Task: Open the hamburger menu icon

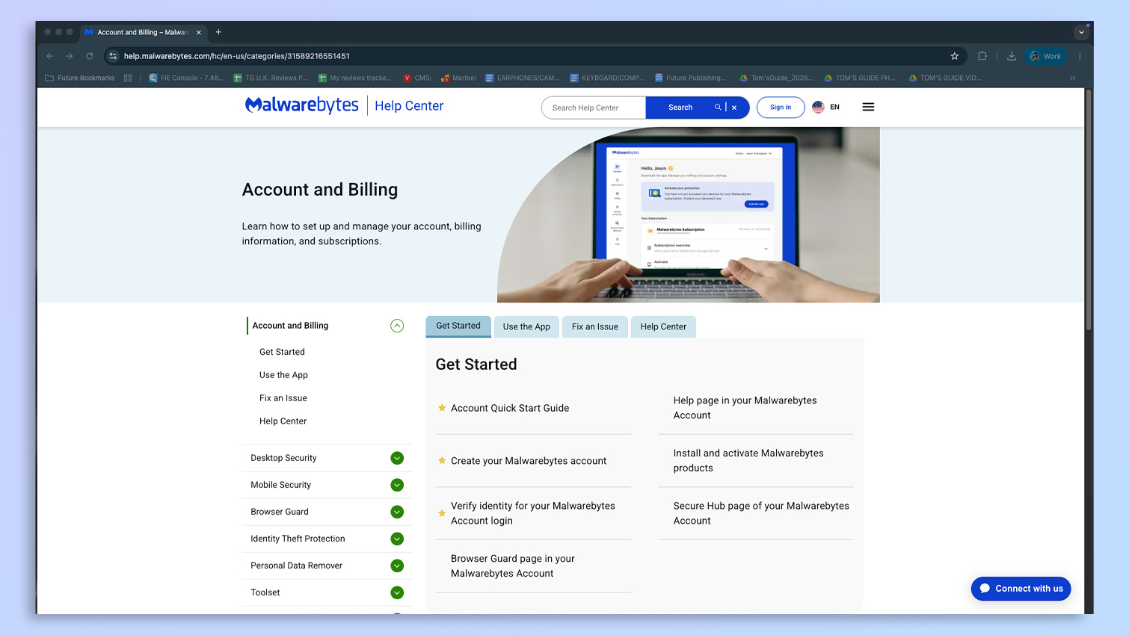Action: [x=868, y=107]
